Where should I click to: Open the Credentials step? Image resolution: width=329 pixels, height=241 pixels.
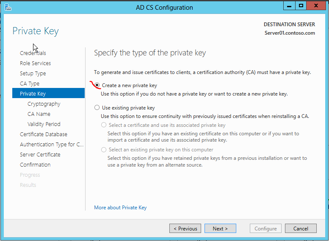point(33,53)
